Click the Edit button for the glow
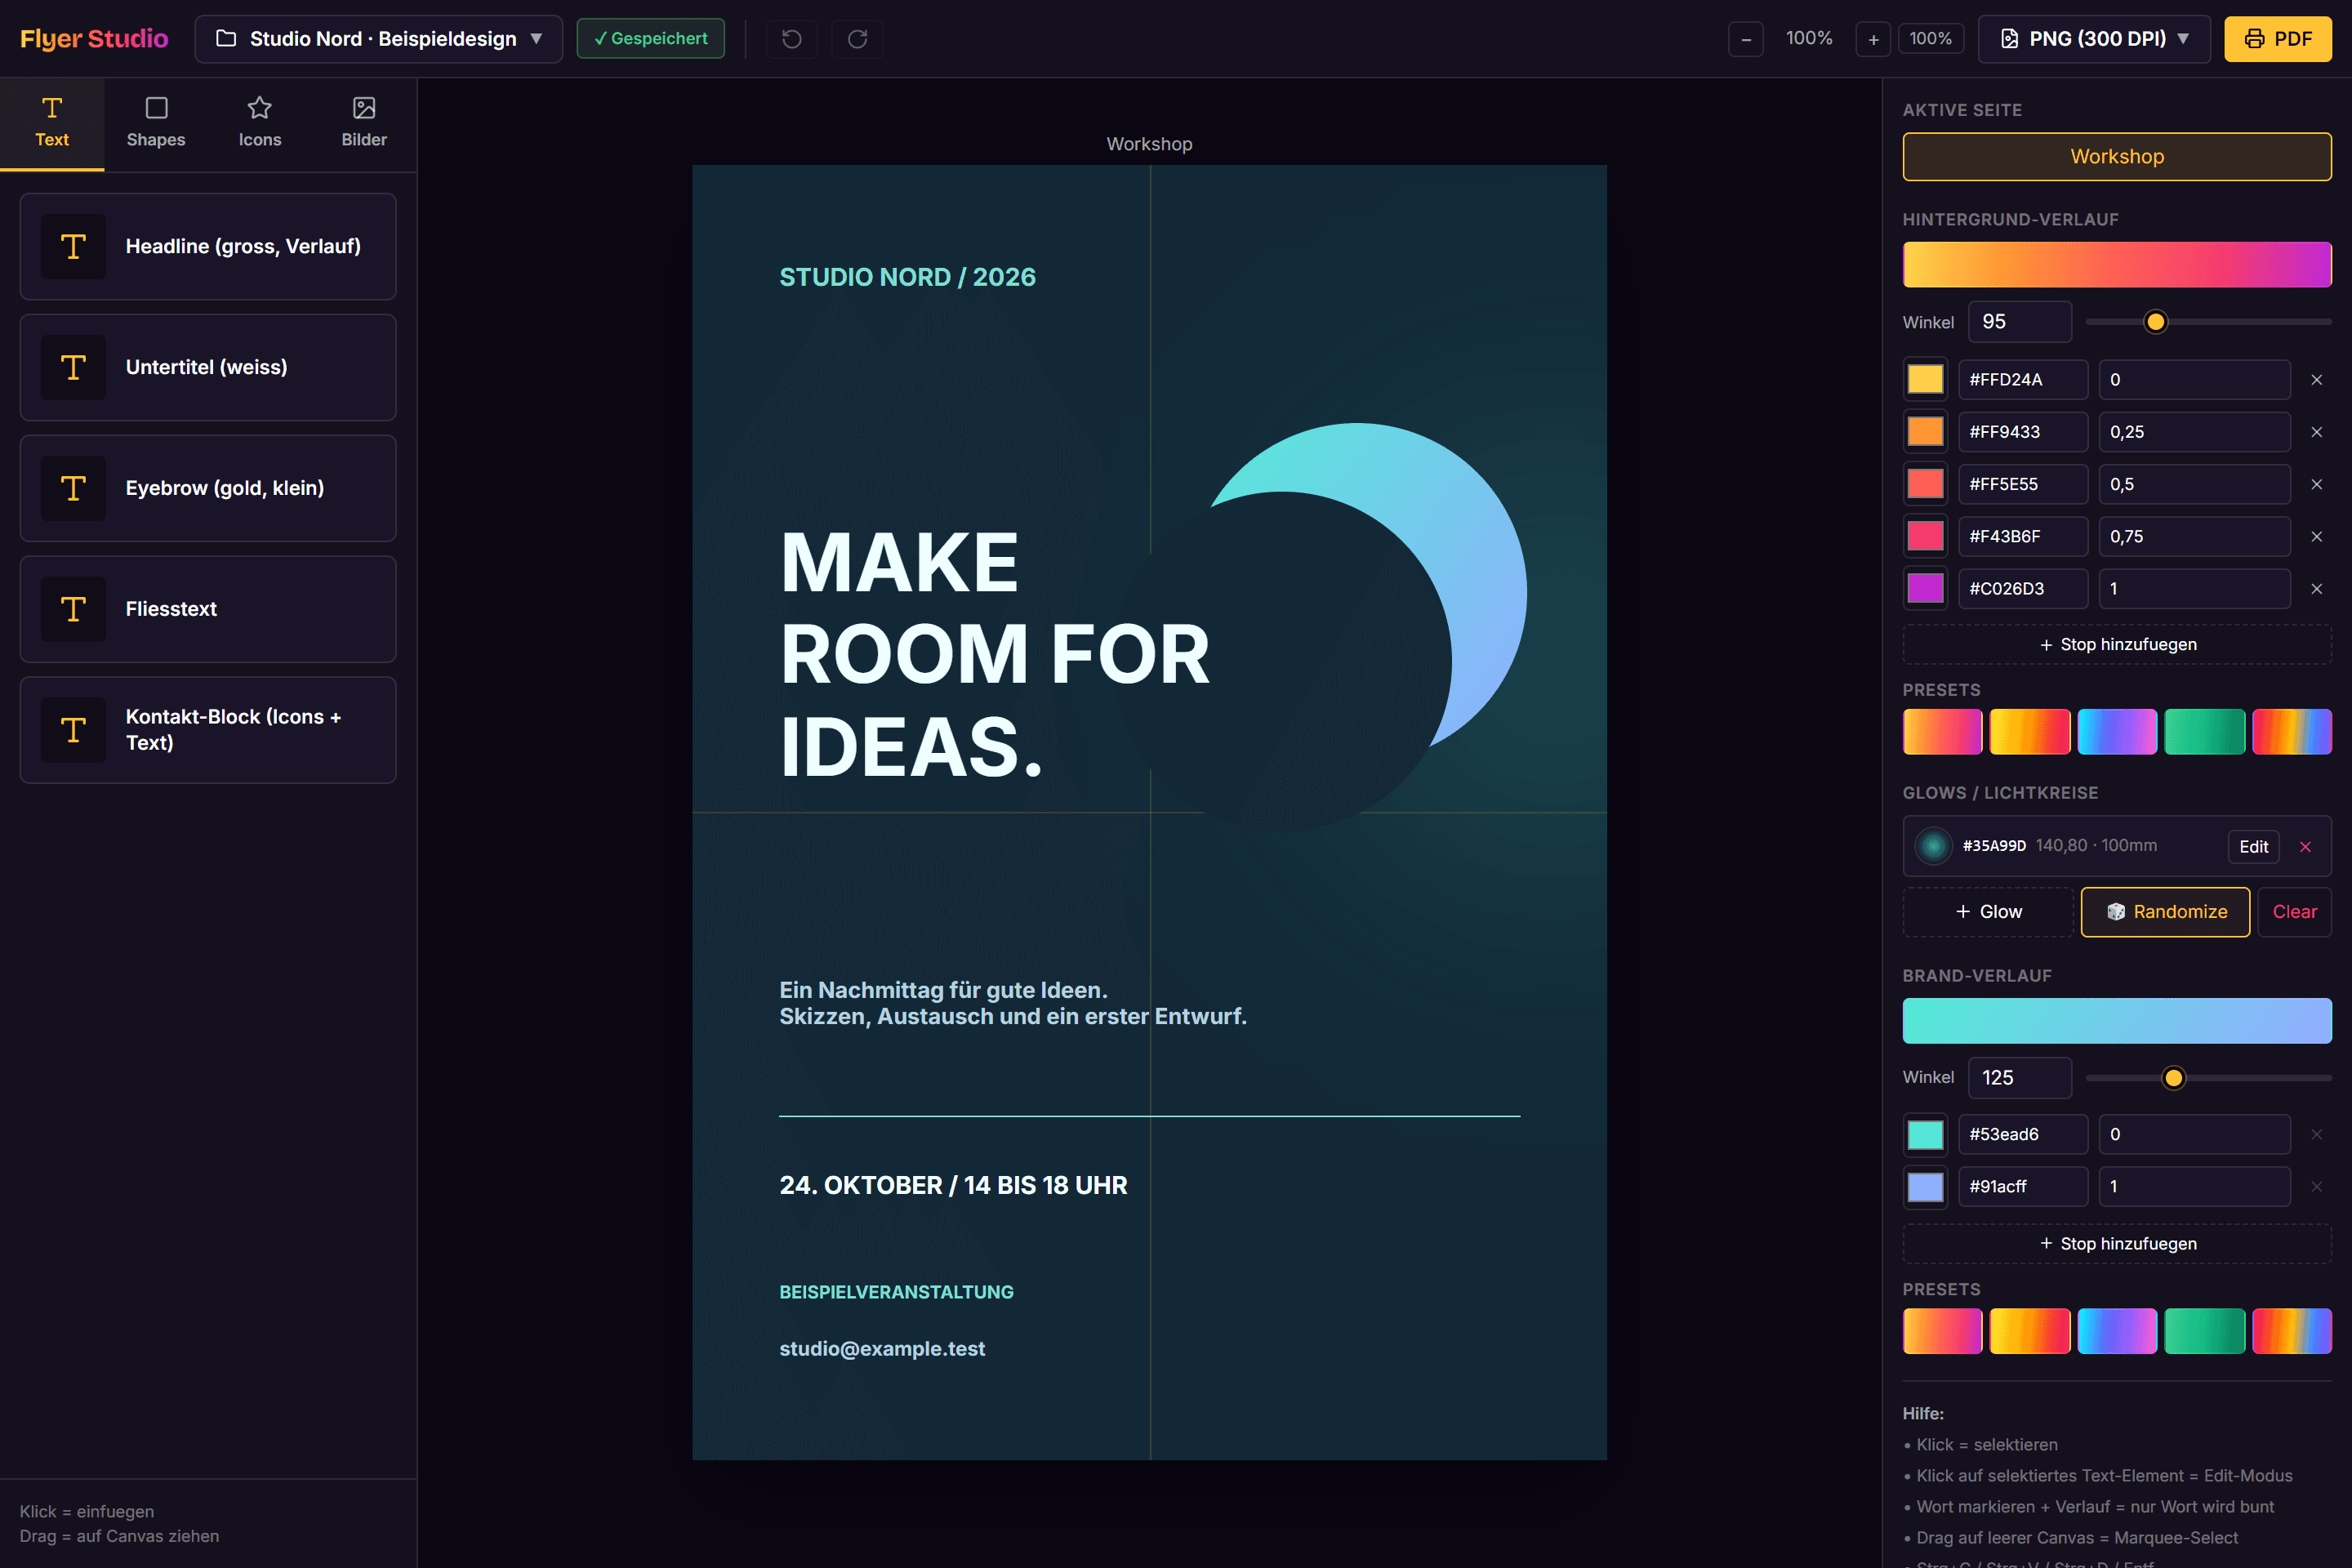The height and width of the screenshot is (1568, 2352). click(2253, 847)
